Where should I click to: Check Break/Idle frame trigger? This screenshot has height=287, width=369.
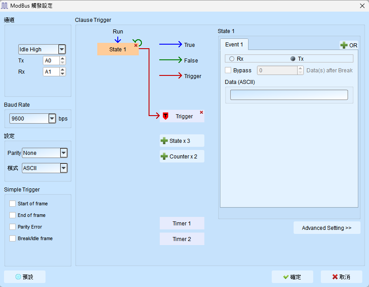[12, 238]
